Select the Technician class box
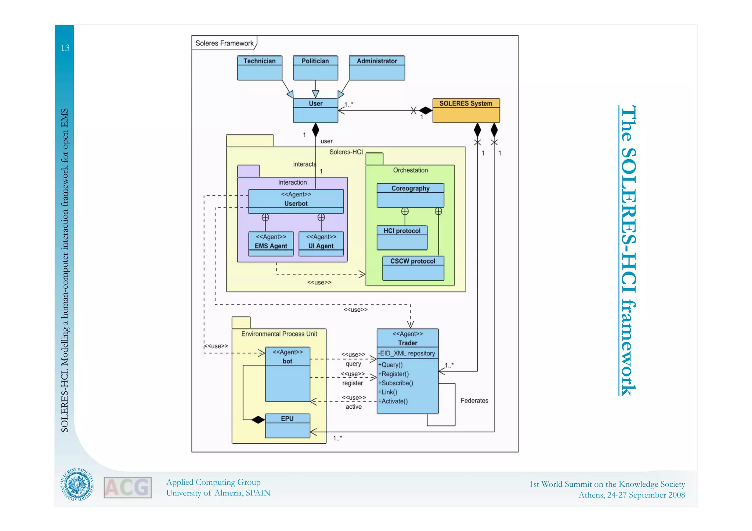752x531 pixels. [x=259, y=68]
